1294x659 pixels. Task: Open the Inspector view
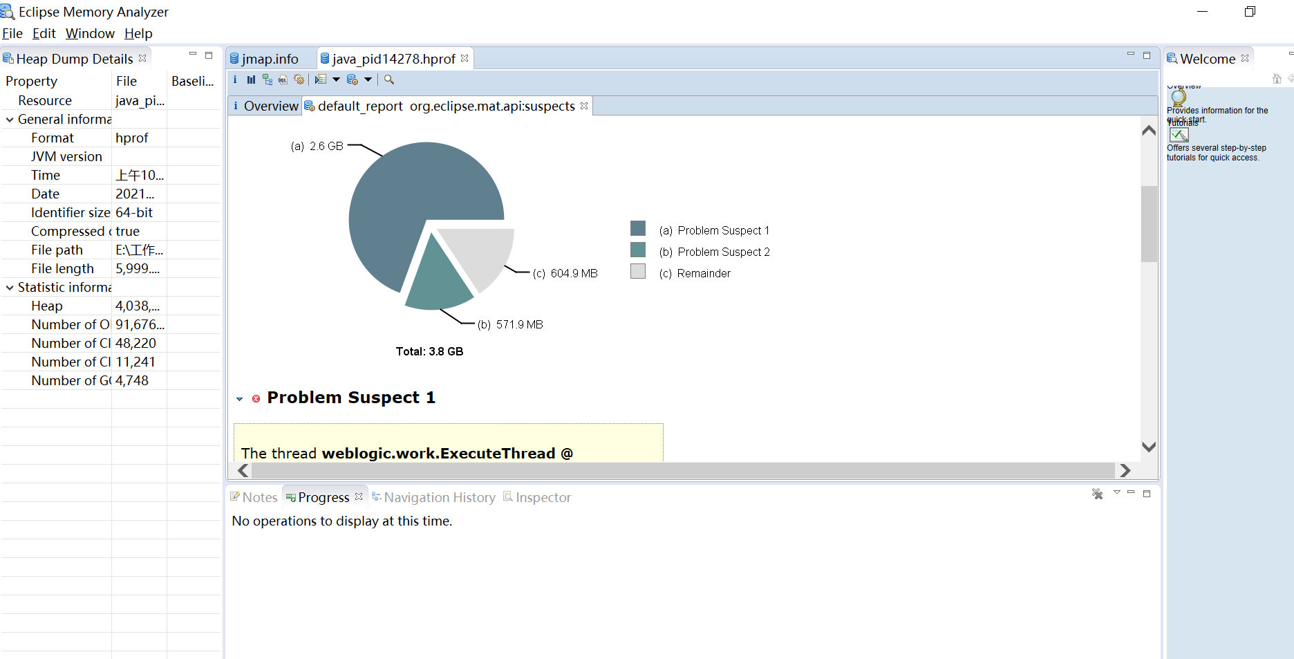(543, 496)
